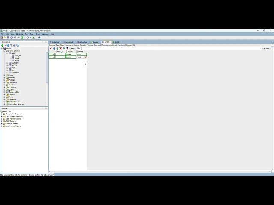Select the Functions tree node
274x205 pixels.
(12, 85)
